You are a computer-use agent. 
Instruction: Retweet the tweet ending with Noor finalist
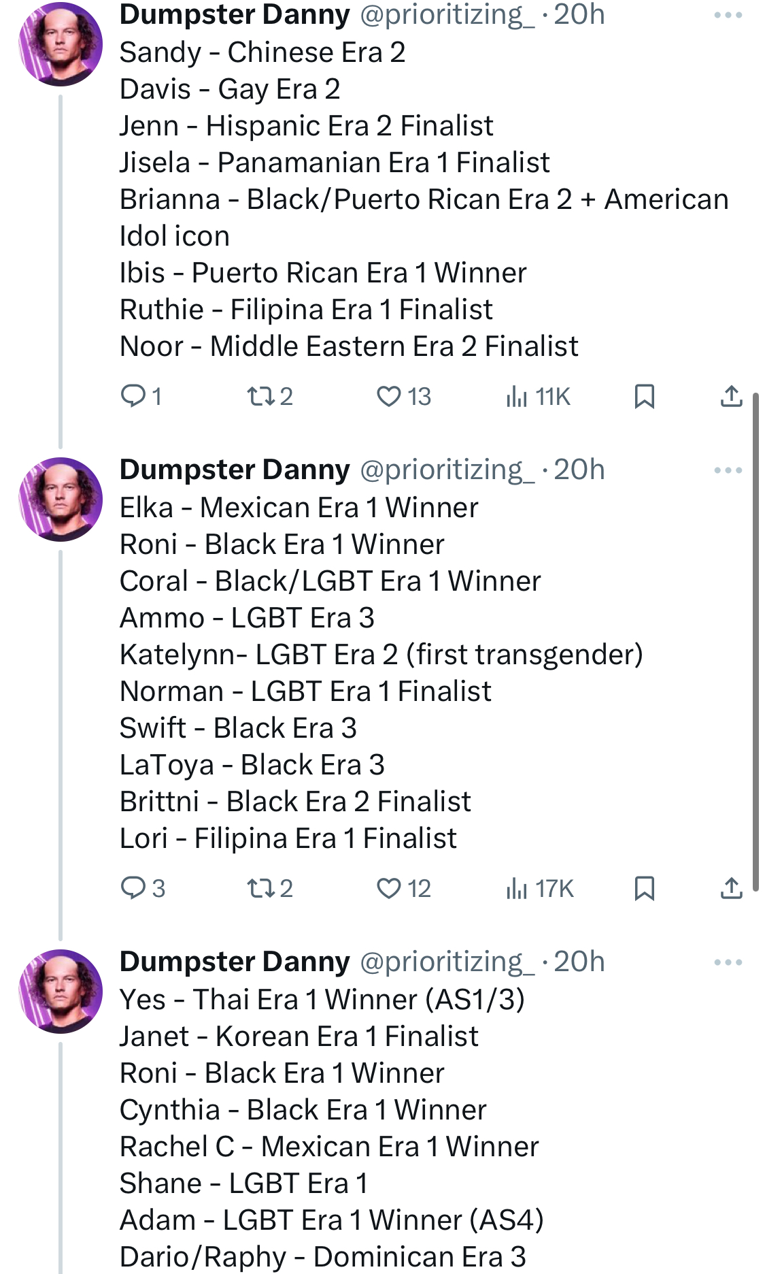tap(269, 396)
